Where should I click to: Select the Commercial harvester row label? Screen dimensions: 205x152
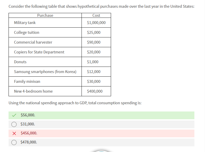pos(33,42)
